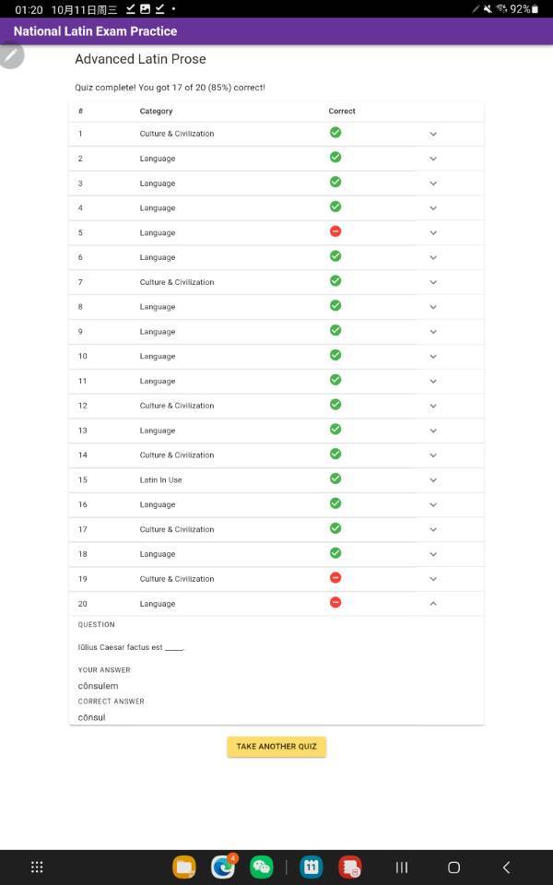Open the recent apps navigation button
The height and width of the screenshot is (885, 553).
pyautogui.click(x=401, y=867)
